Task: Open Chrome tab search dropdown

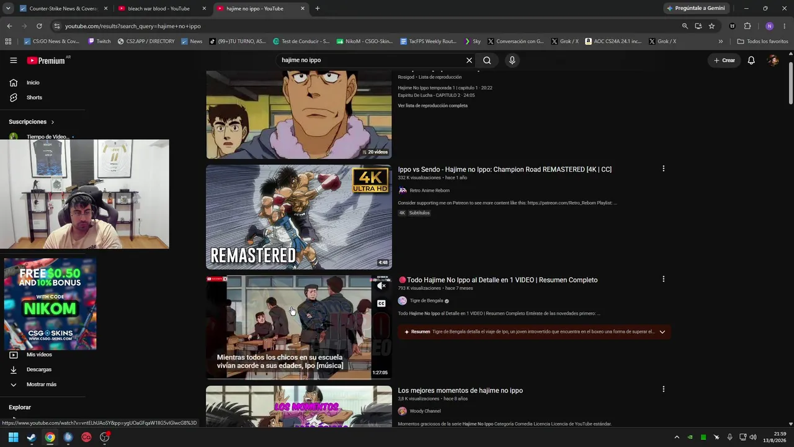Action: pos(8,8)
